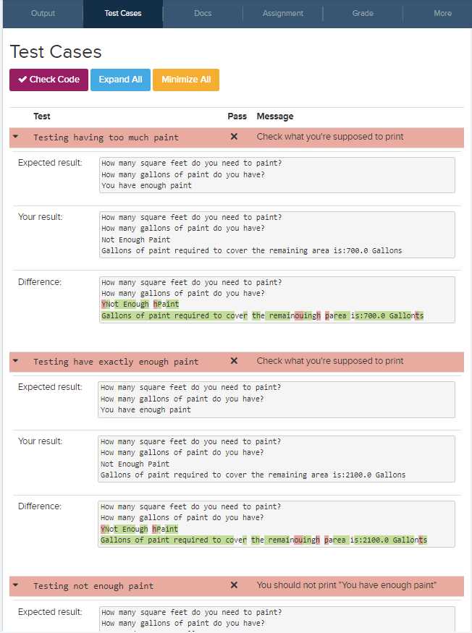View the Grade tab
This screenshot has width=472, height=633.
[x=362, y=13]
